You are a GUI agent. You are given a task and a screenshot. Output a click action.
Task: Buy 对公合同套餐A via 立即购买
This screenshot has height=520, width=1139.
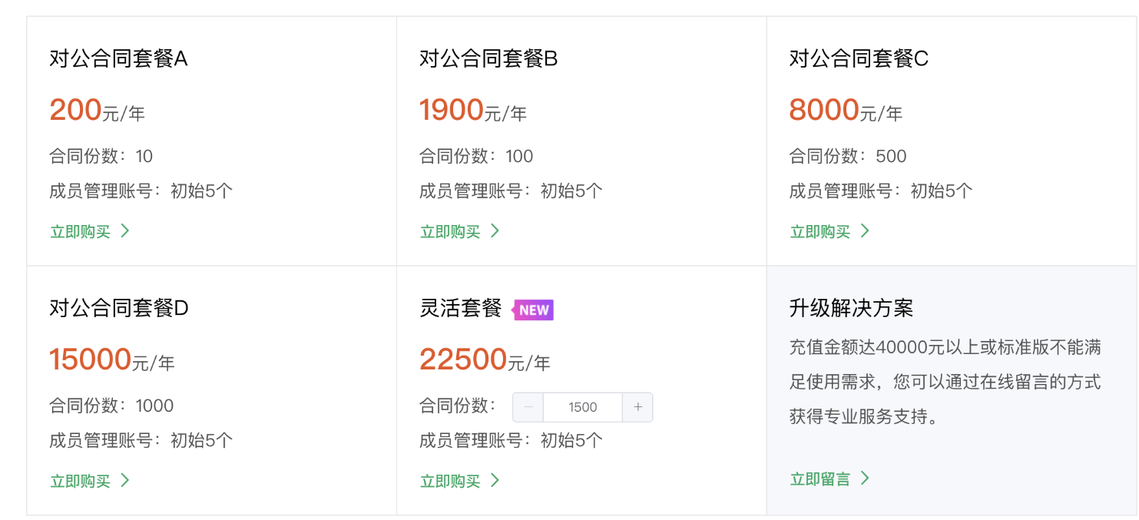tap(81, 231)
